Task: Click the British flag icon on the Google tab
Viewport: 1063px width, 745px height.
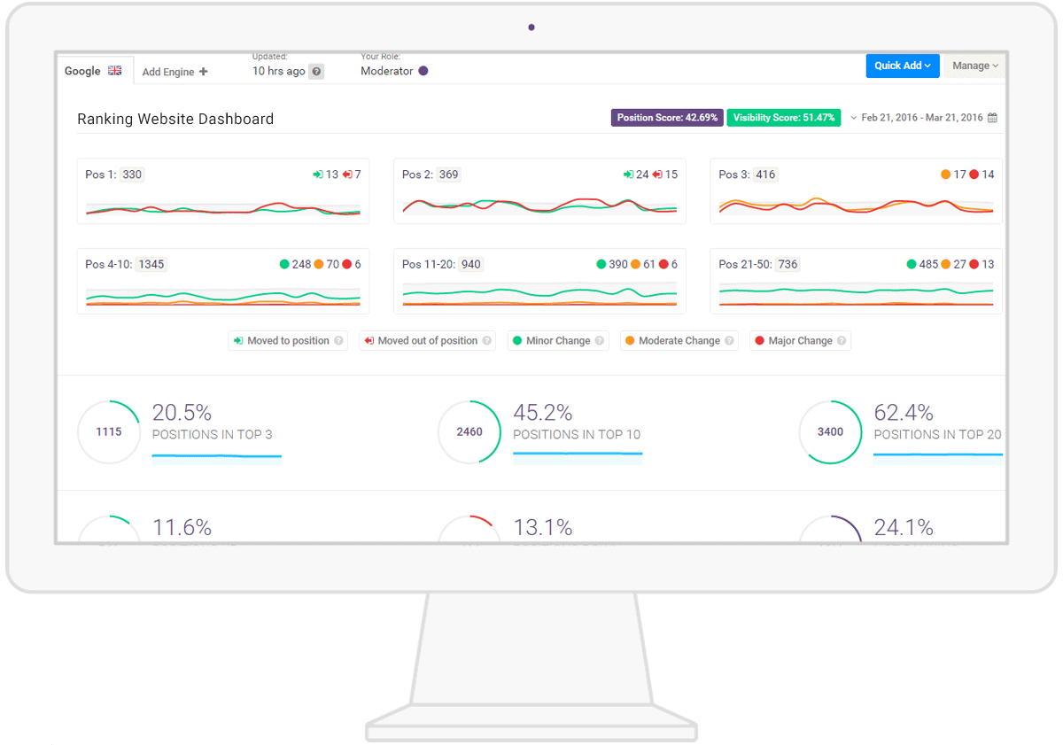Action: 115,70
